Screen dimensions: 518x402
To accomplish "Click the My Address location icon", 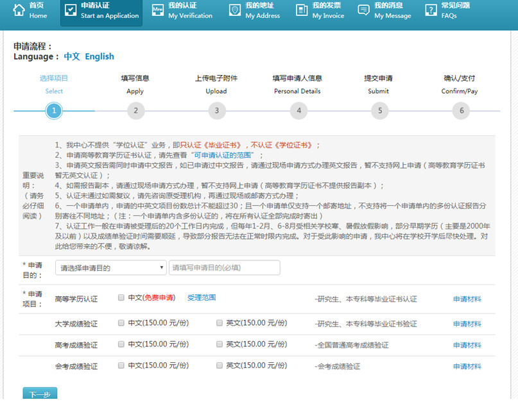I will (235, 10).
